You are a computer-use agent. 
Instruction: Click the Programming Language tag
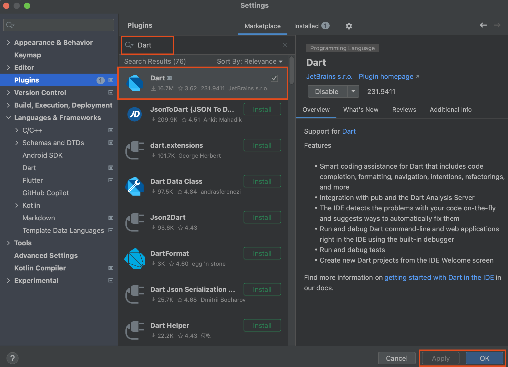coord(342,48)
